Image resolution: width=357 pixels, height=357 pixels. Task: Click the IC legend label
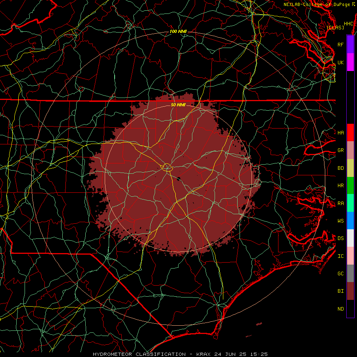click(341, 256)
